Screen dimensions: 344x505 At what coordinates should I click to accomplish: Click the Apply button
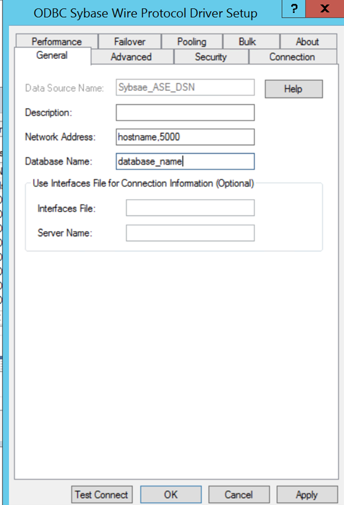[x=307, y=495]
